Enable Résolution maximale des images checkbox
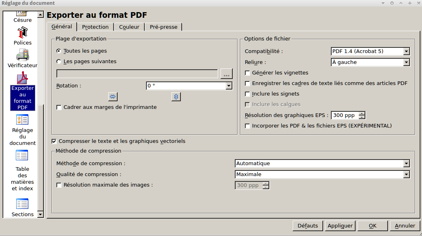 [59, 185]
